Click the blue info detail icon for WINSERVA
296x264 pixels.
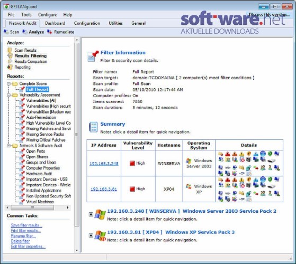pos(263,154)
